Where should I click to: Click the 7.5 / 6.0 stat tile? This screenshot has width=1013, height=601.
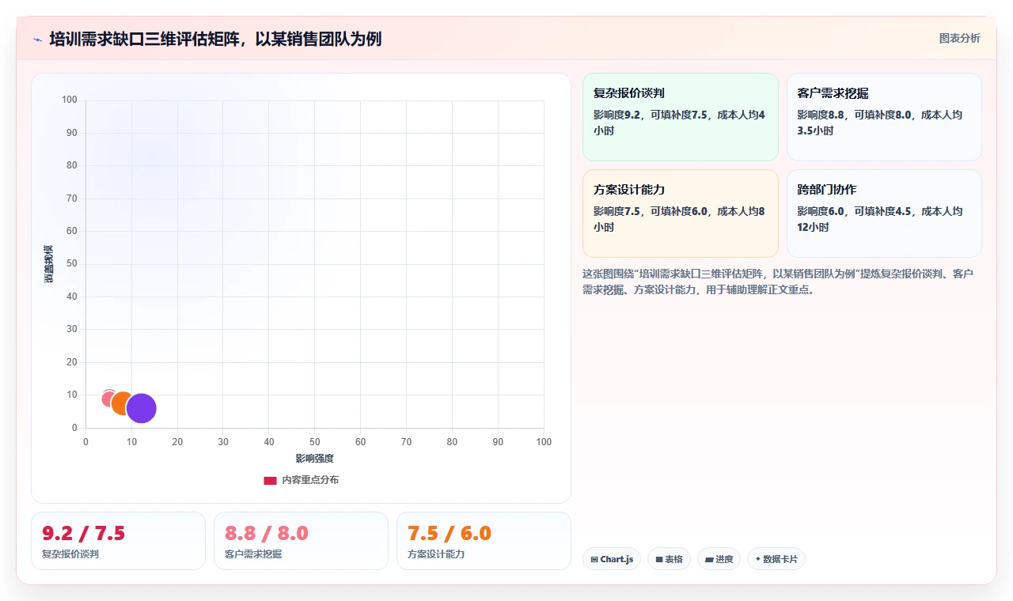tap(484, 541)
